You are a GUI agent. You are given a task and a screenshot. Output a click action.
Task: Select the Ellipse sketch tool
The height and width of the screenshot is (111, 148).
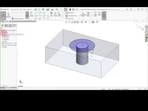pyautogui.click(x=44, y=16)
